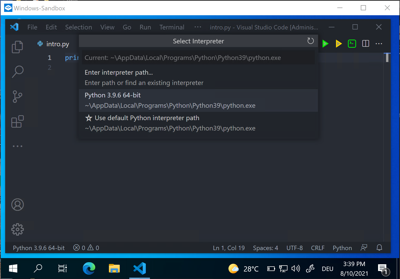Open the pen workspace icon in tray
The width and height of the screenshot is (400, 279).
310,269
